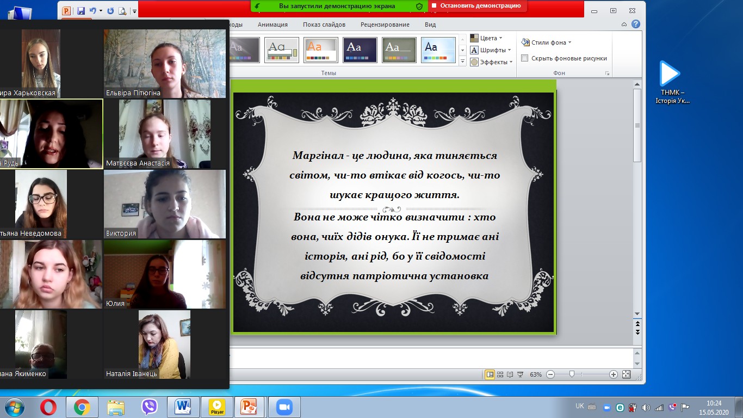Click Save icon in quick access toolbar
Viewport: 743px width, 418px height.
[x=81, y=11]
